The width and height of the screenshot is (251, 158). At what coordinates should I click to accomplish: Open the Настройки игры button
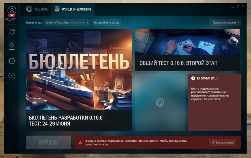(x=106, y=23)
